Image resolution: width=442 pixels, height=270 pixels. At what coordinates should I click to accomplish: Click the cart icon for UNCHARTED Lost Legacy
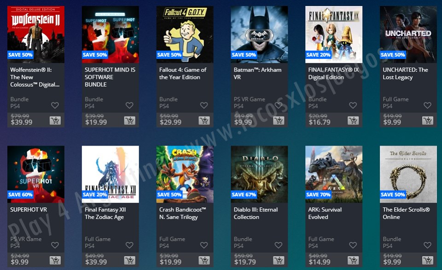[x=428, y=120]
